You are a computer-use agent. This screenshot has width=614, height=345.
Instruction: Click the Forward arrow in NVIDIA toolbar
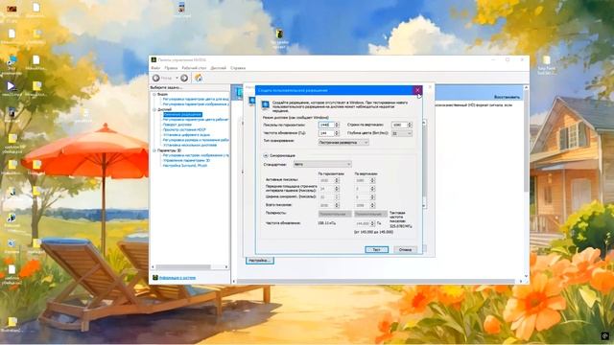point(184,78)
